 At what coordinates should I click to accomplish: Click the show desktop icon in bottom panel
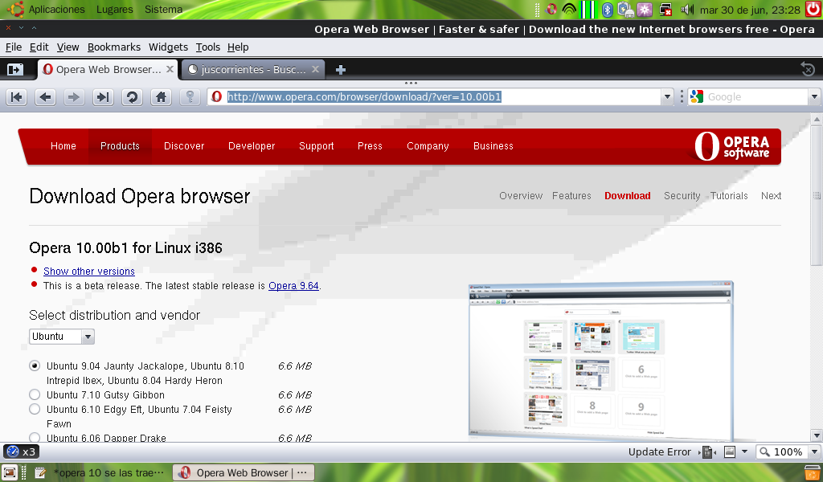coord(10,472)
